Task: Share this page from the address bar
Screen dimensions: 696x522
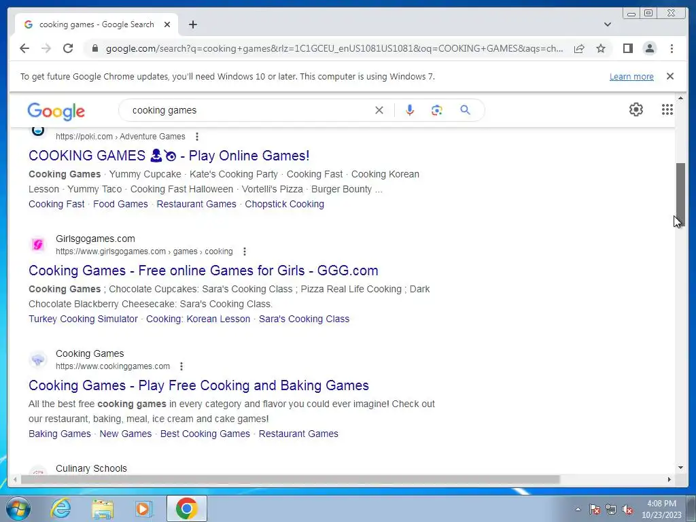Action: coord(579,48)
